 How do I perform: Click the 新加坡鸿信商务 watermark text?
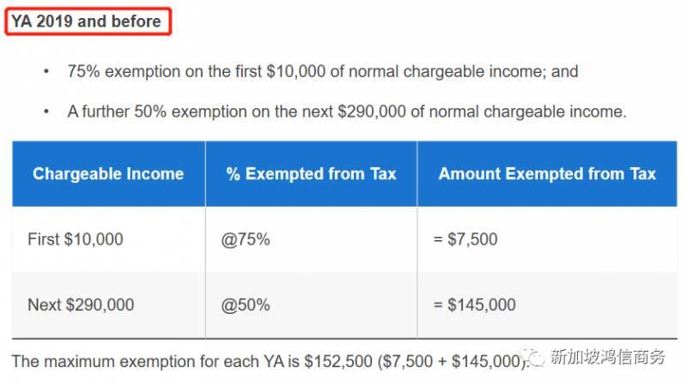(x=606, y=358)
